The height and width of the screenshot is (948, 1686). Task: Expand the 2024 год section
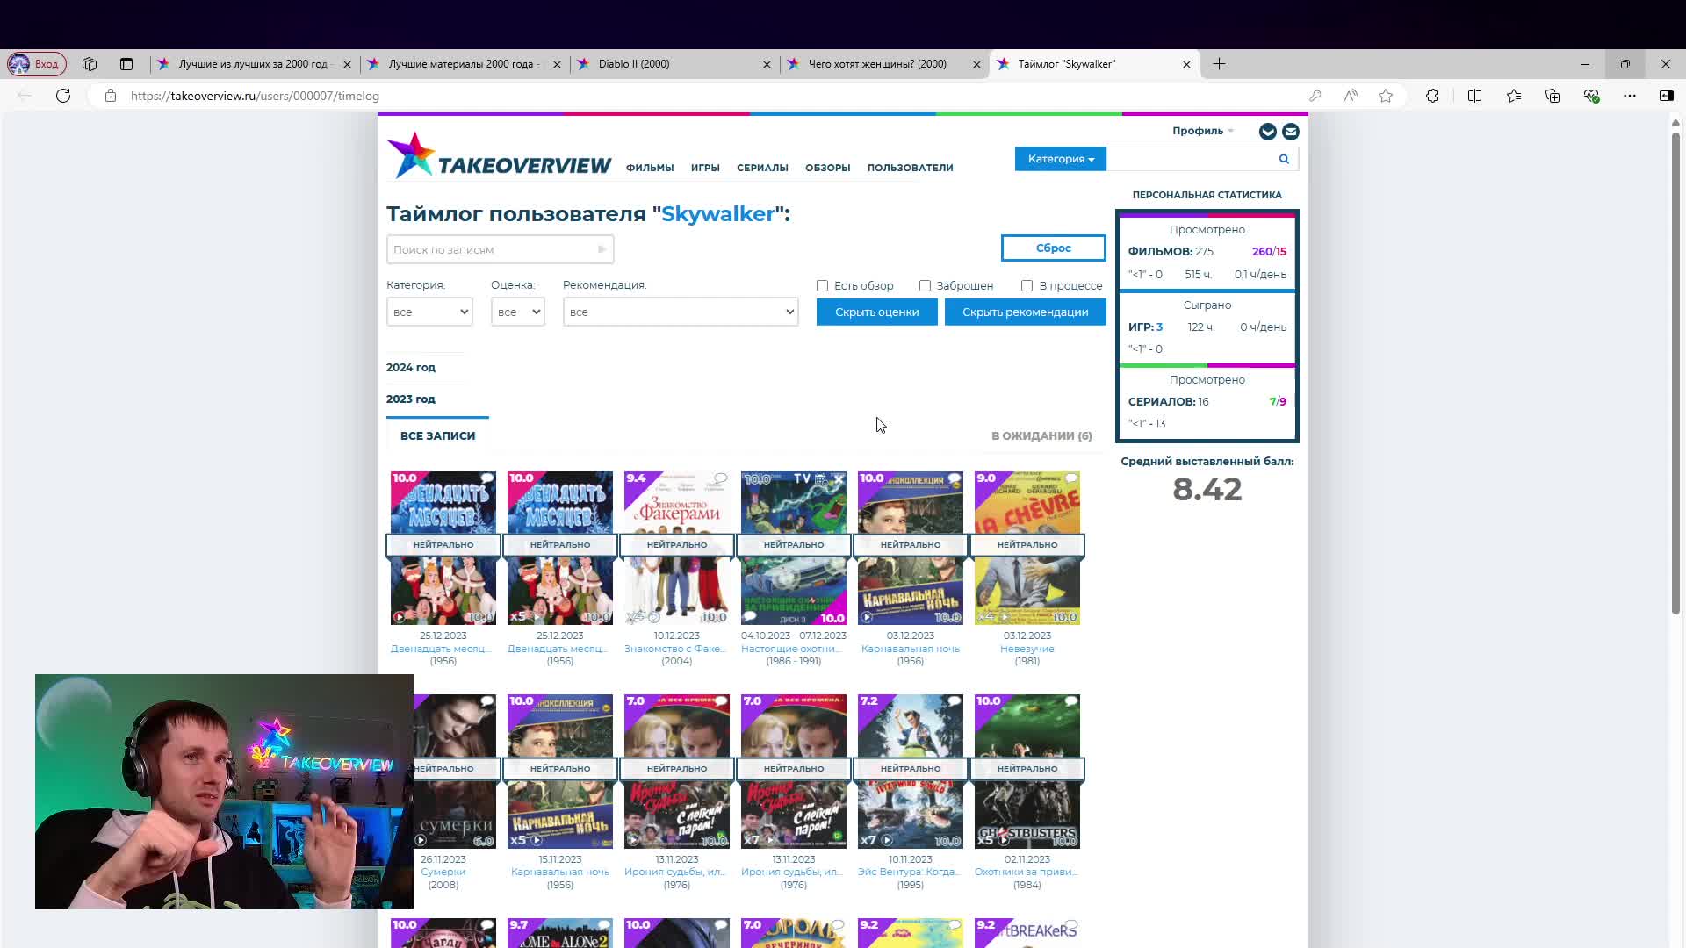(411, 368)
